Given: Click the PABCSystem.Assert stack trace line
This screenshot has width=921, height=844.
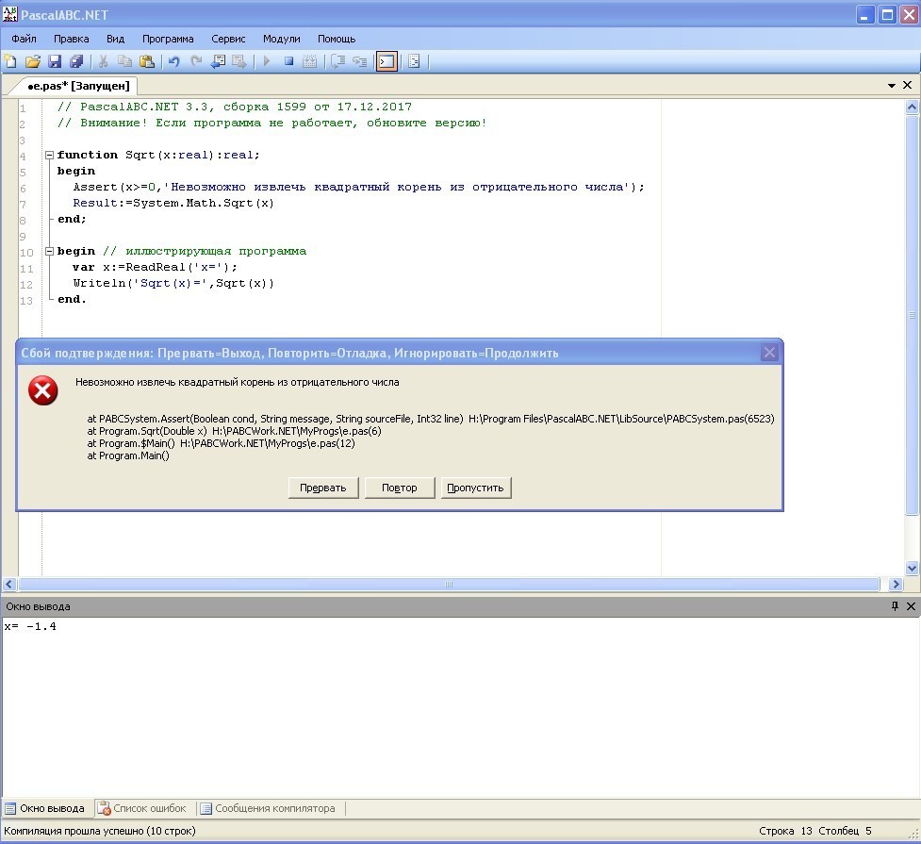Looking at the screenshot, I should click(x=431, y=419).
